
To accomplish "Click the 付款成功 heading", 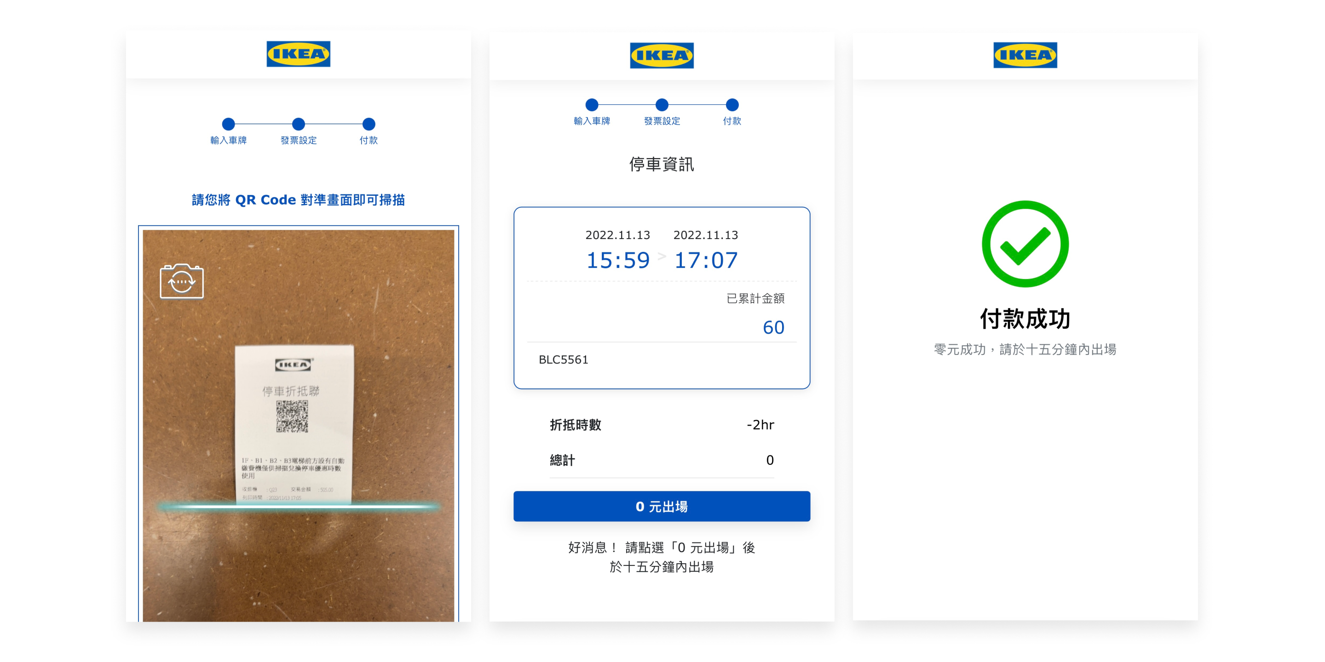I will (1025, 319).
